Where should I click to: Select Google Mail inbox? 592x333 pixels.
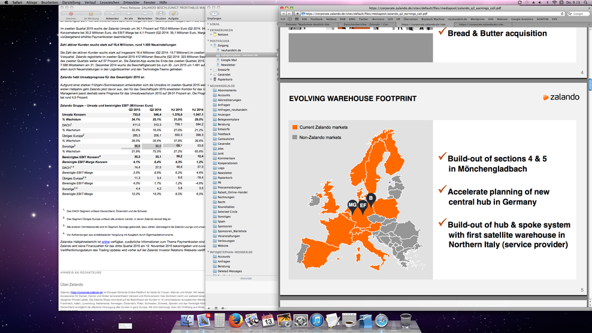[x=228, y=60]
